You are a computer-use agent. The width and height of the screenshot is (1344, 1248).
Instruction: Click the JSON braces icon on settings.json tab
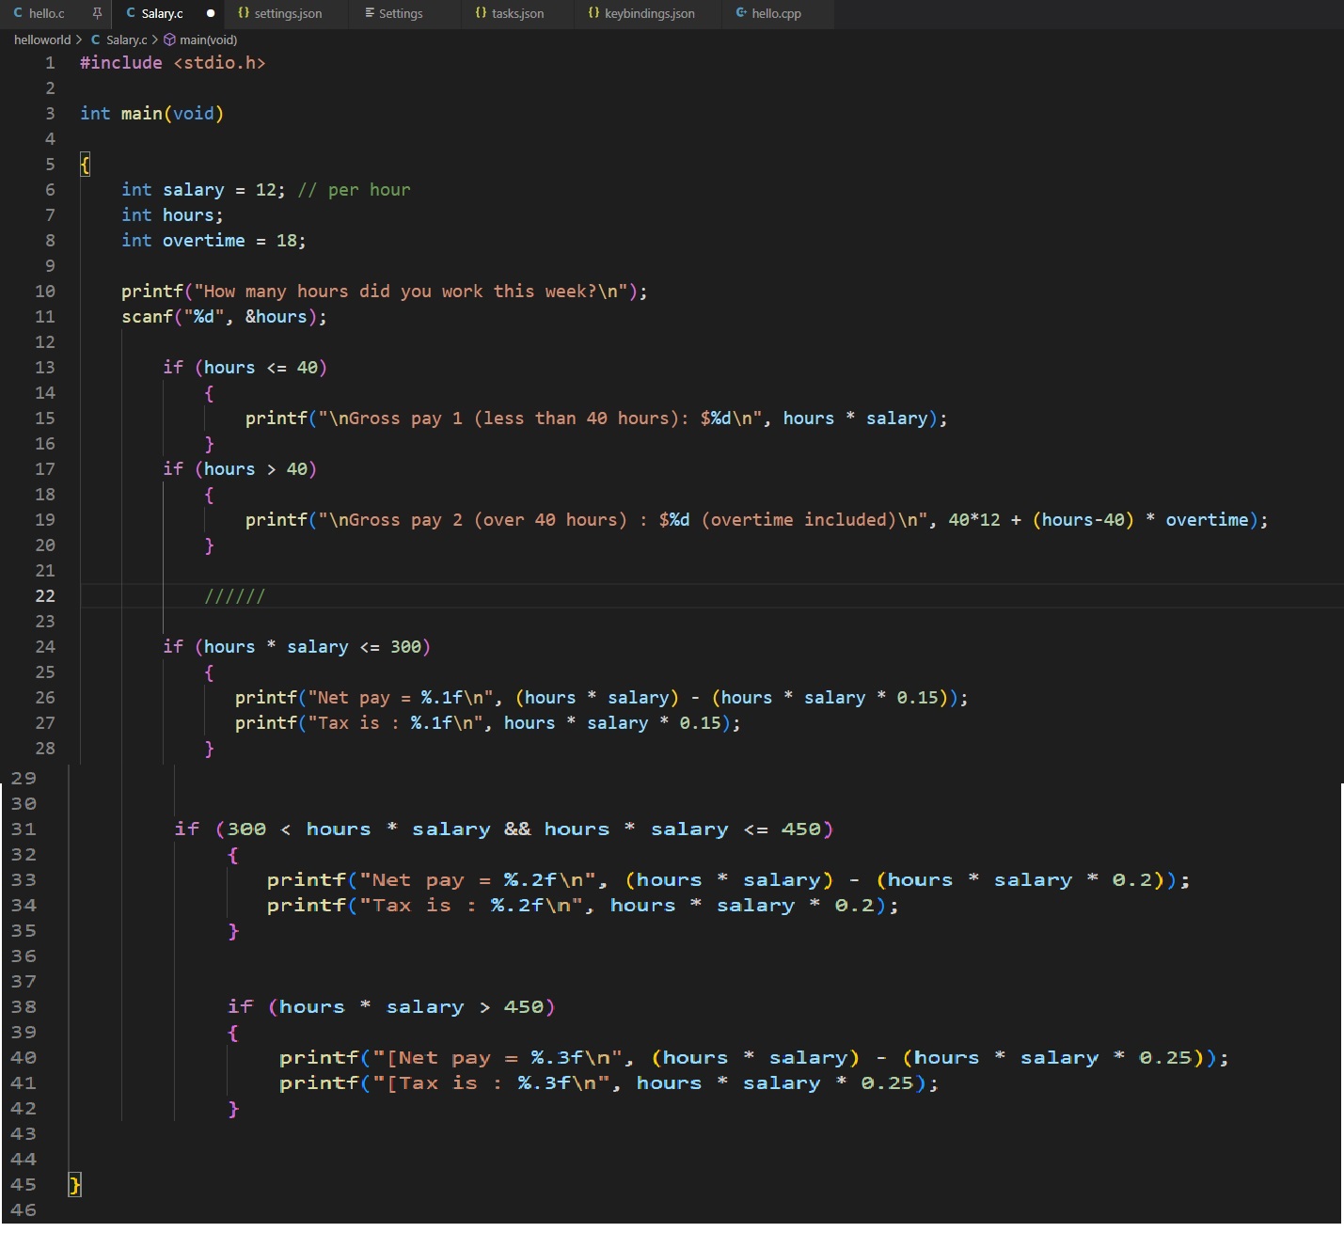point(244,13)
